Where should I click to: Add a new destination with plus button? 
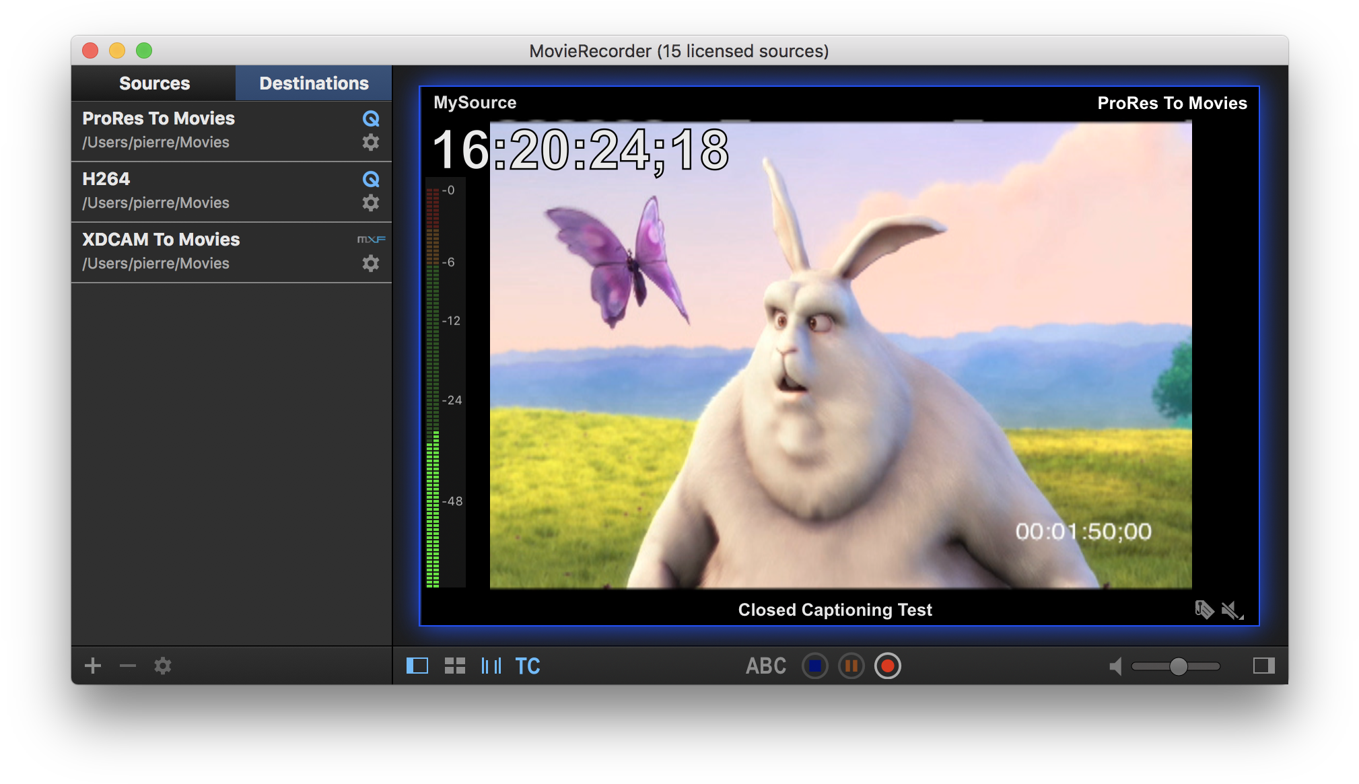[93, 666]
